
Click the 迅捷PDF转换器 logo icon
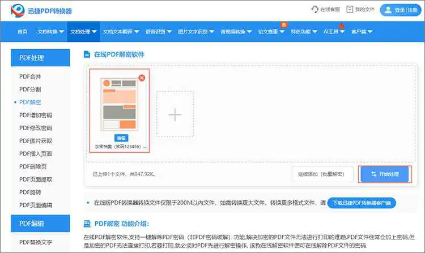click(18, 11)
